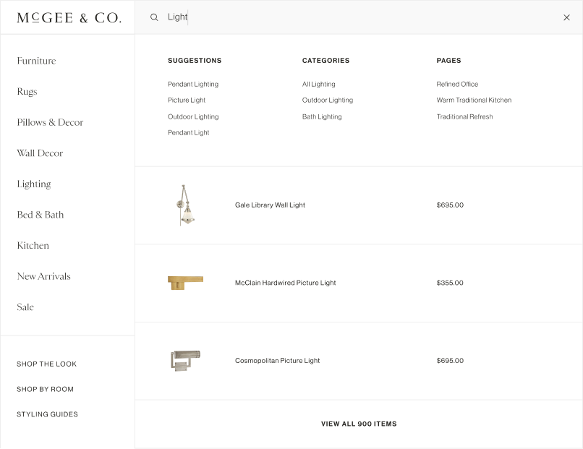This screenshot has height=449, width=583.
Task: Click the McGee & Co. logo
Action: (69, 17)
